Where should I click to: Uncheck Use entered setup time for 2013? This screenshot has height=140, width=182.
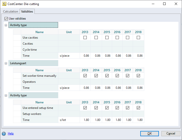coord(85,108)
